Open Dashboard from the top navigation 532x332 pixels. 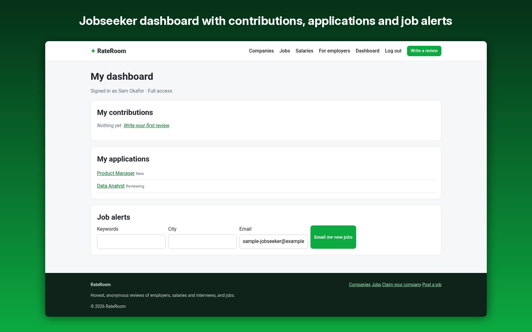[x=367, y=51]
